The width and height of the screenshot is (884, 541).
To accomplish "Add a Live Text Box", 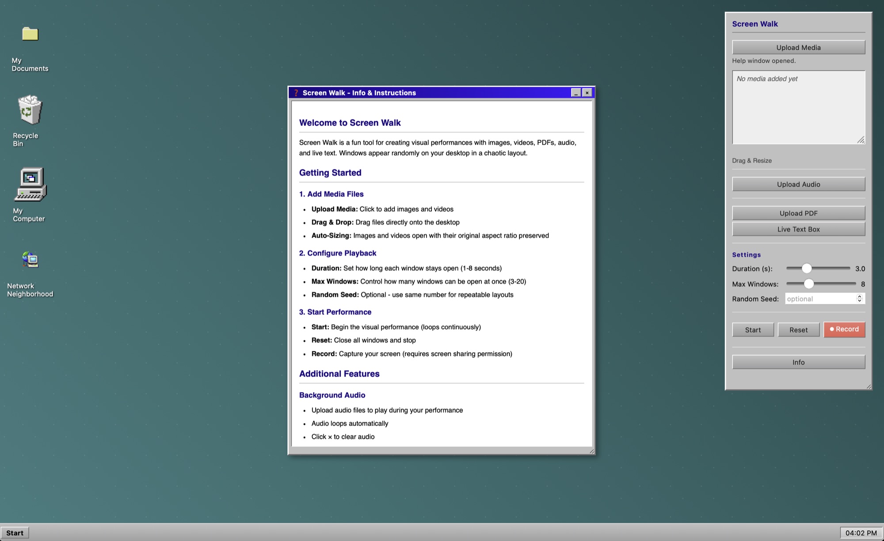I will (798, 229).
